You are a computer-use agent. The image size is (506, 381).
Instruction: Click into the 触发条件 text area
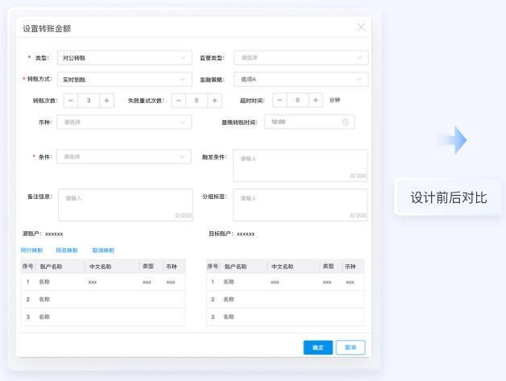click(300, 165)
